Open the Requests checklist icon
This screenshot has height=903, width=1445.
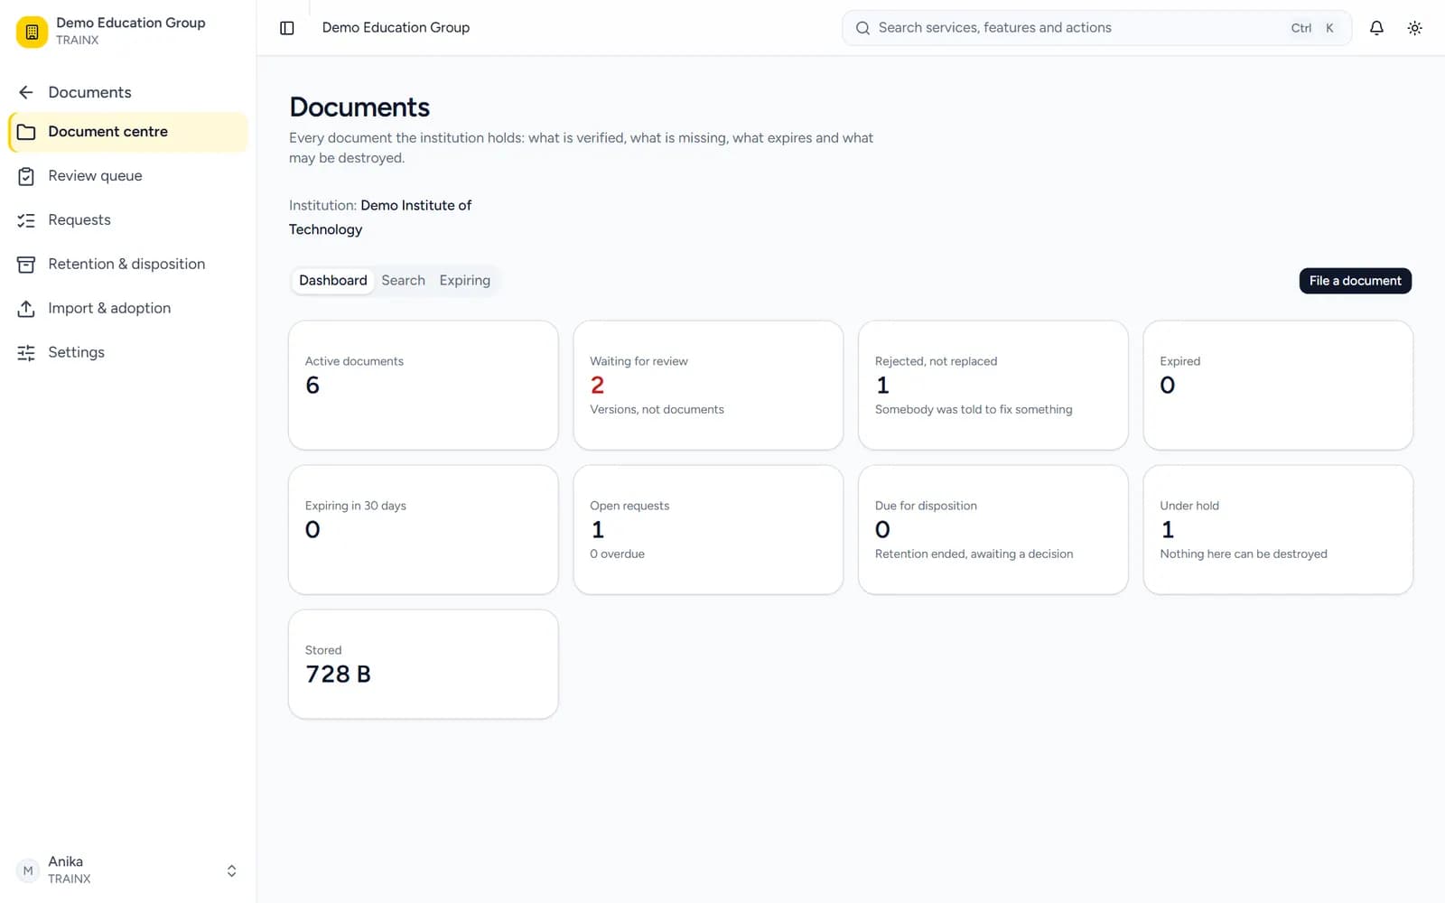(x=26, y=220)
